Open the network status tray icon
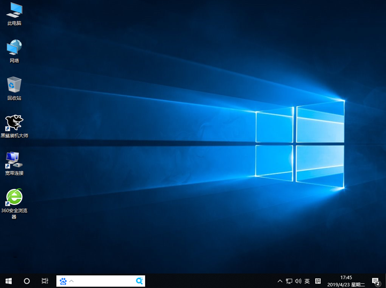386x288 pixels. 289,281
